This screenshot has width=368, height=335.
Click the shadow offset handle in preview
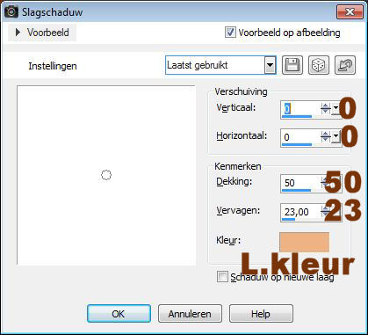click(x=106, y=175)
